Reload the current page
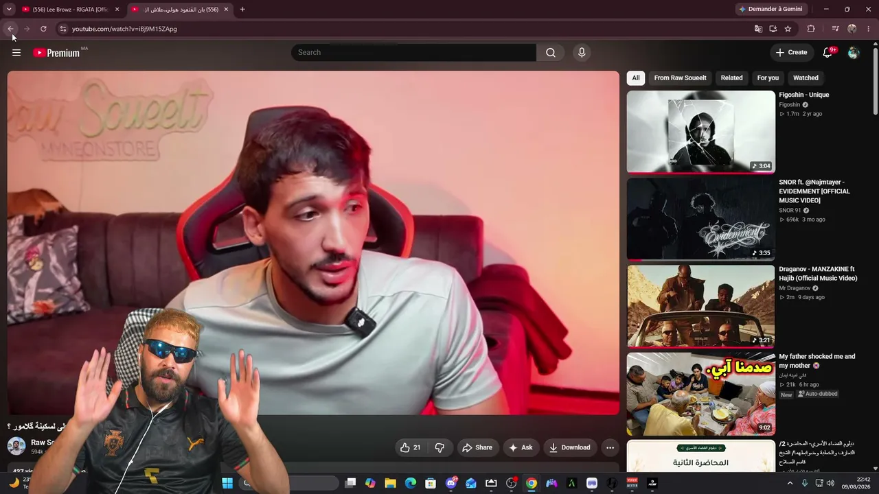The image size is (879, 494). tap(43, 29)
